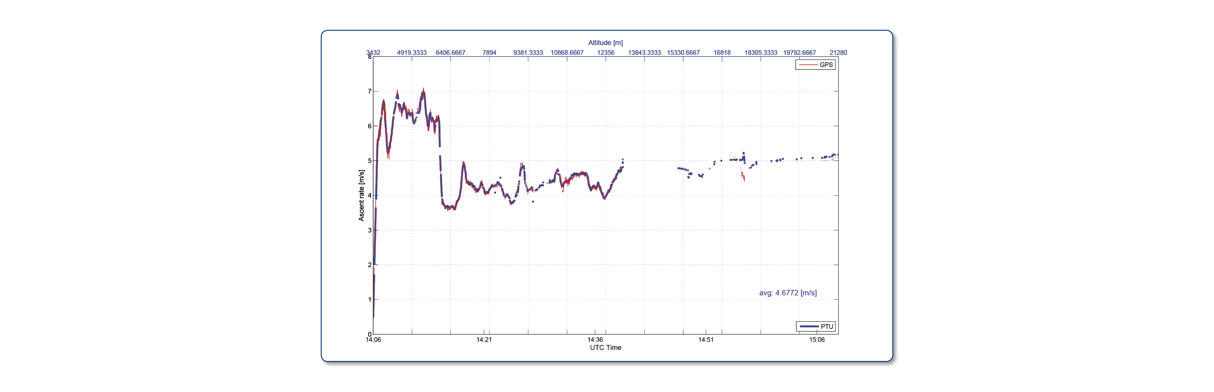Viewport: 1214px width, 392px height.
Task: Click the 7894 altitude tick label
Action: (x=489, y=53)
